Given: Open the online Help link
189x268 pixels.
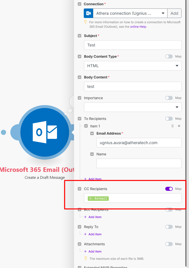Looking at the screenshot, I should [x=138, y=27].
